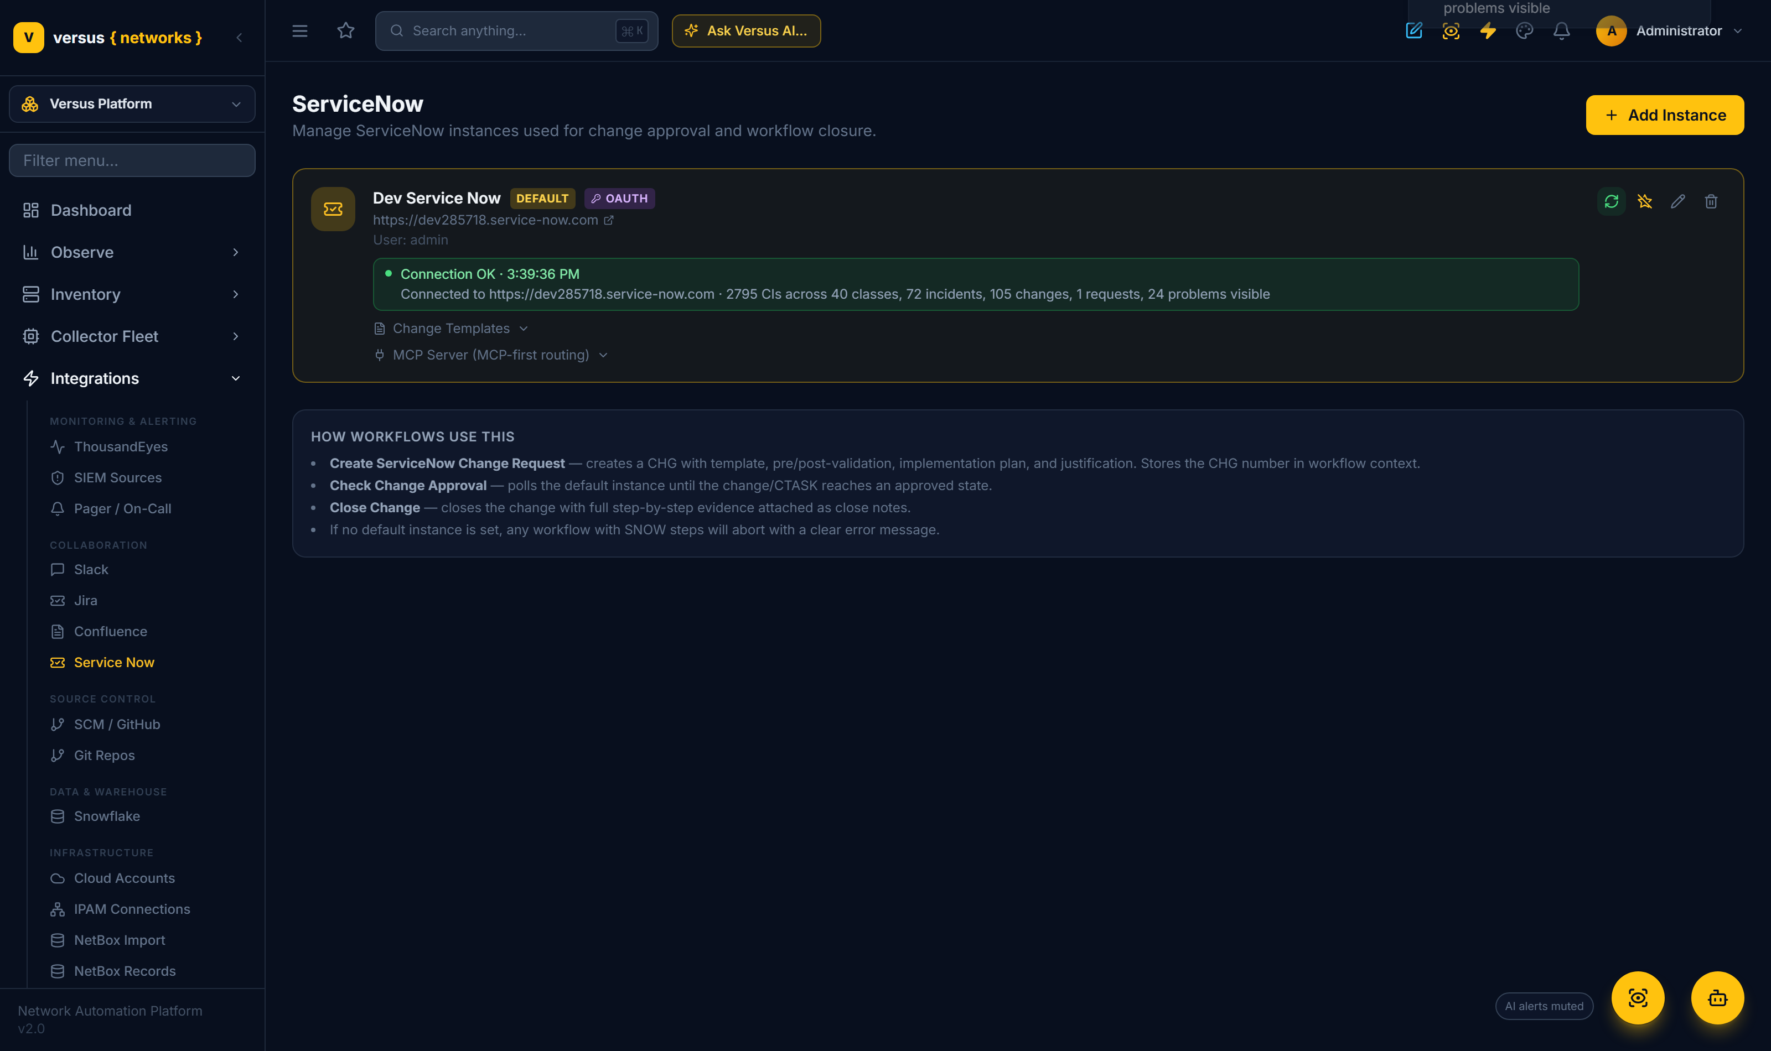Unset default star icon on Dev Service Now
This screenshot has width=1771, height=1051.
pos(1644,202)
